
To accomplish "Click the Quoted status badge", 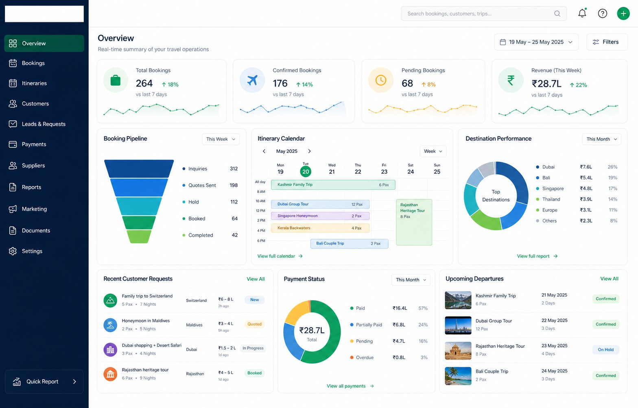I will (255, 324).
